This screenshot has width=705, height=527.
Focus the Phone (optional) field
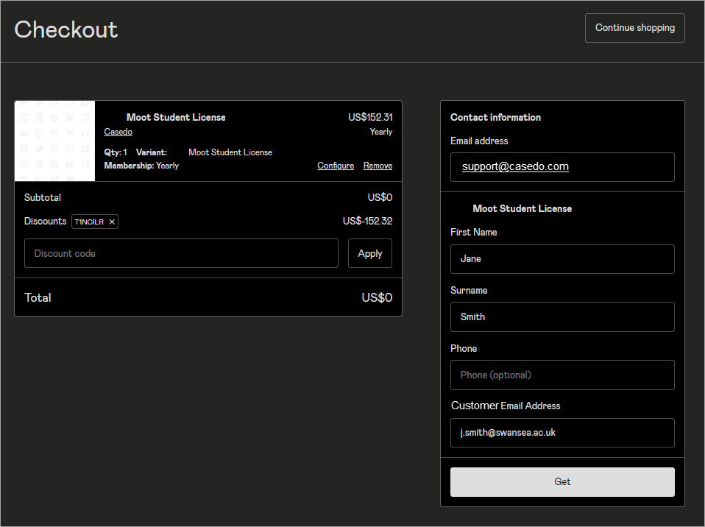pyautogui.click(x=562, y=375)
